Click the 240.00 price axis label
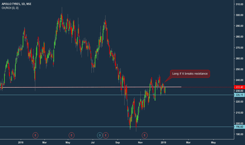This screenshot has width=245, height=145. point(239,80)
